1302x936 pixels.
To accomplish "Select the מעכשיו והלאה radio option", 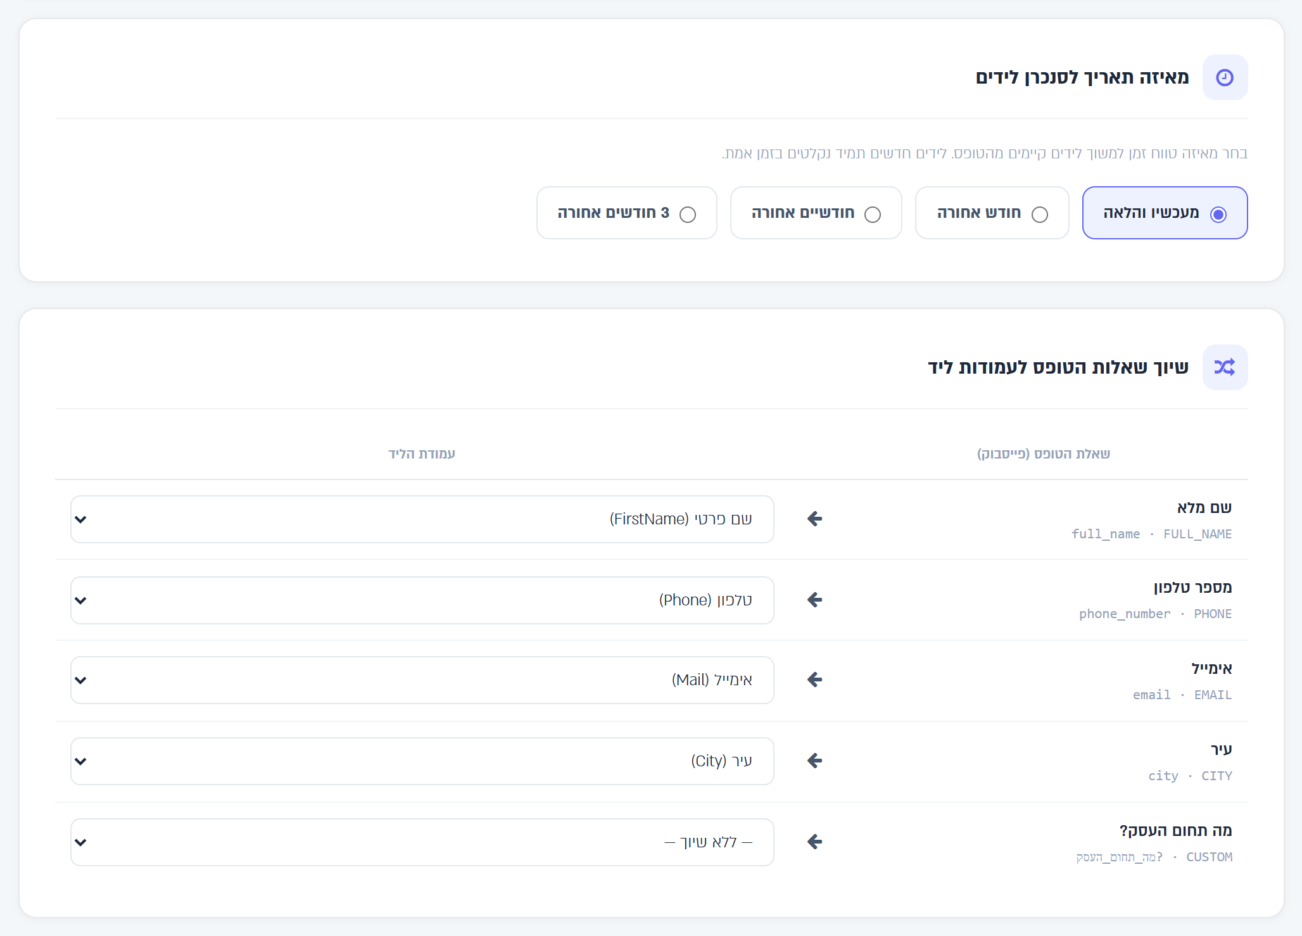I will [1165, 213].
